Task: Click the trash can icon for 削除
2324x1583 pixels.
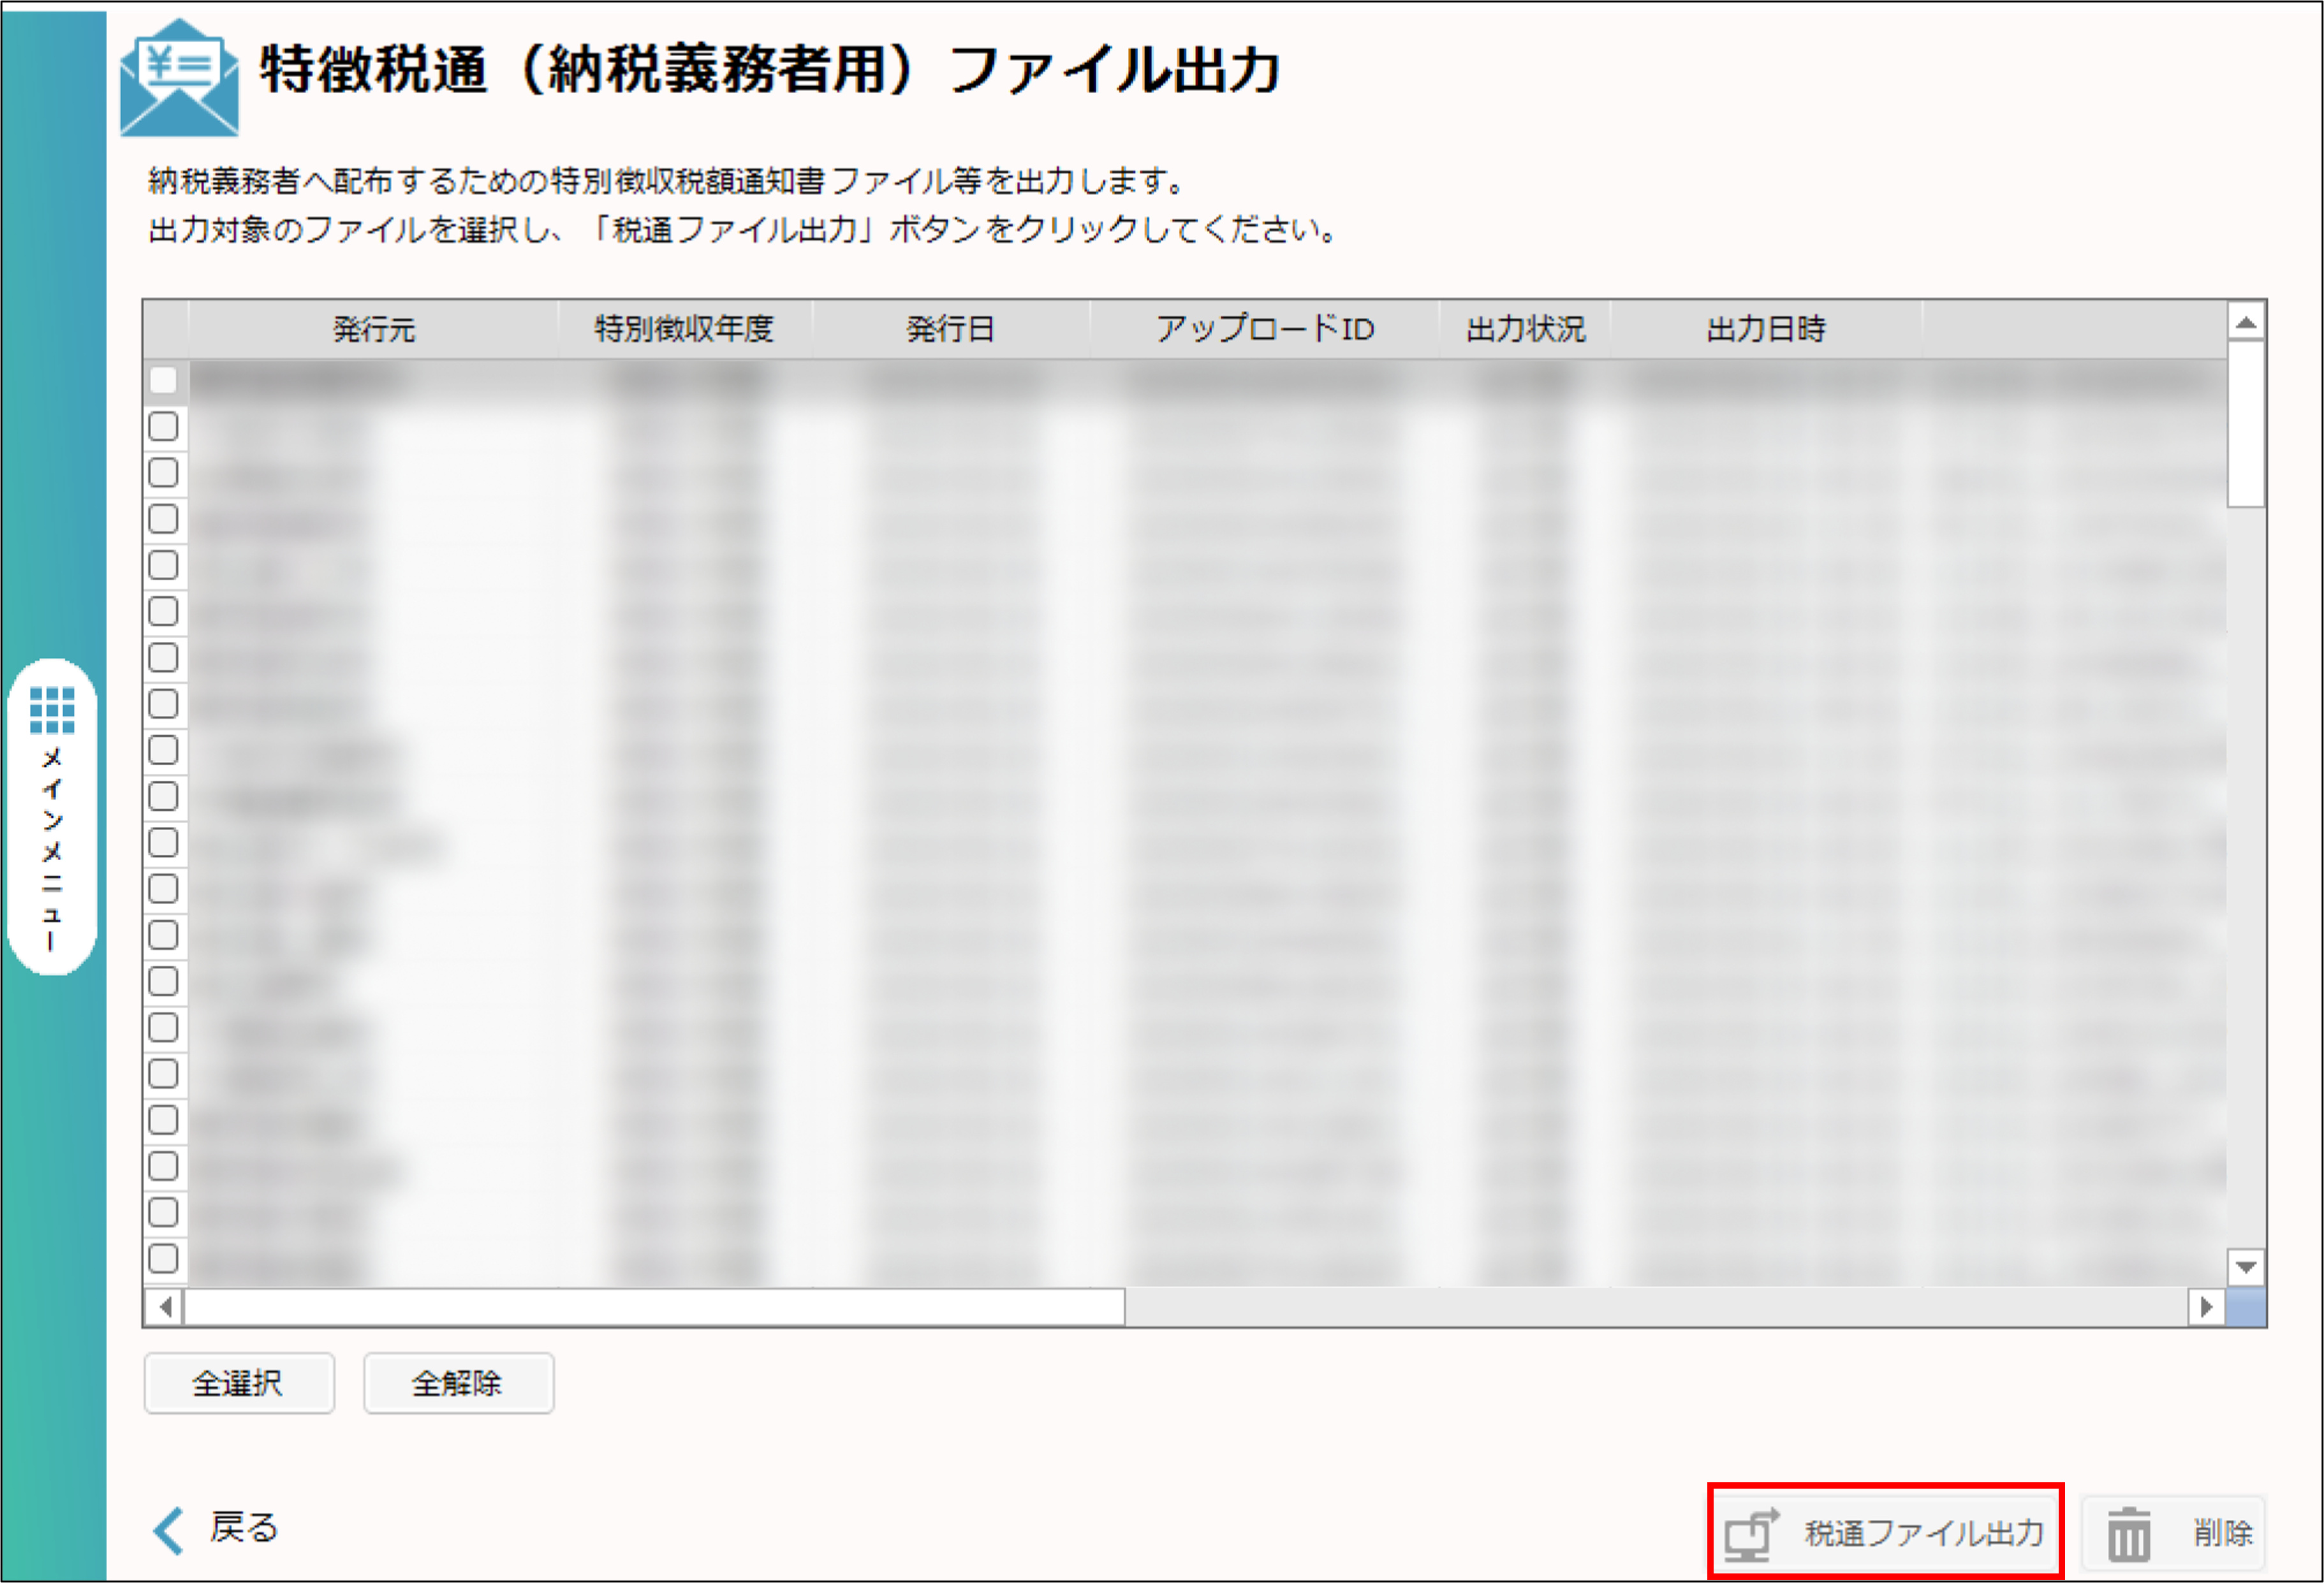Action: coord(2128,1534)
